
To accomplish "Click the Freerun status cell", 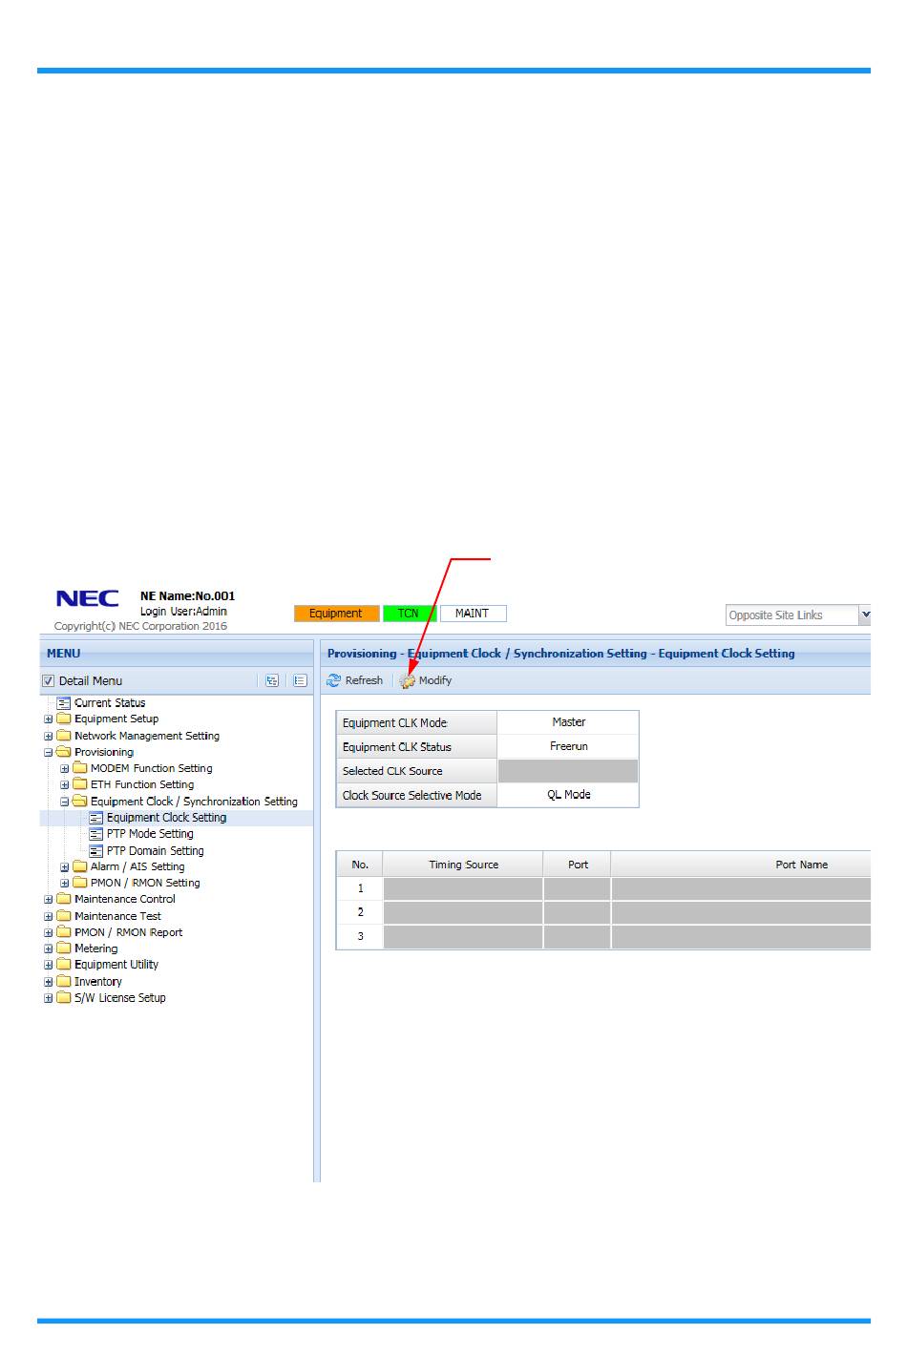I will pyautogui.click(x=568, y=746).
